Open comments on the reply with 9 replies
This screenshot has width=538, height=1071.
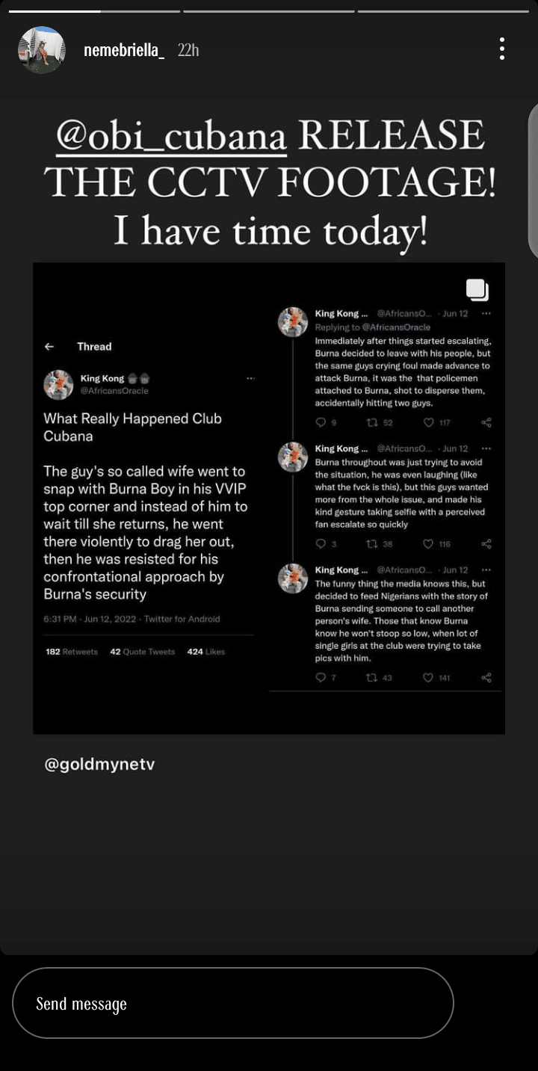321,423
